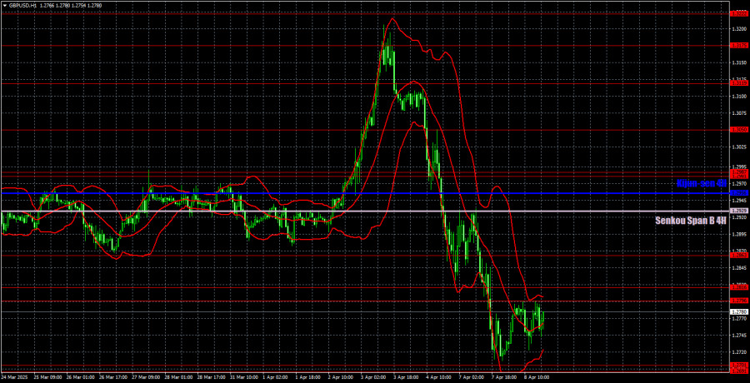Click the 1 Apr 18:00 time label
The width and height of the screenshot is (750, 383).
pos(307,377)
